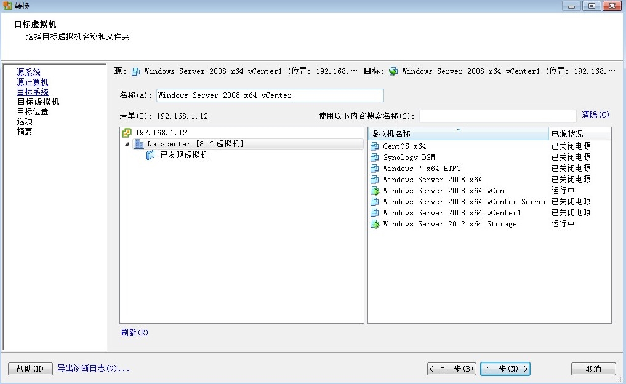The image size is (626, 384).
Task: Click the powered-off Windows Server 2008 x64 icon
Action: pyautogui.click(x=374, y=180)
